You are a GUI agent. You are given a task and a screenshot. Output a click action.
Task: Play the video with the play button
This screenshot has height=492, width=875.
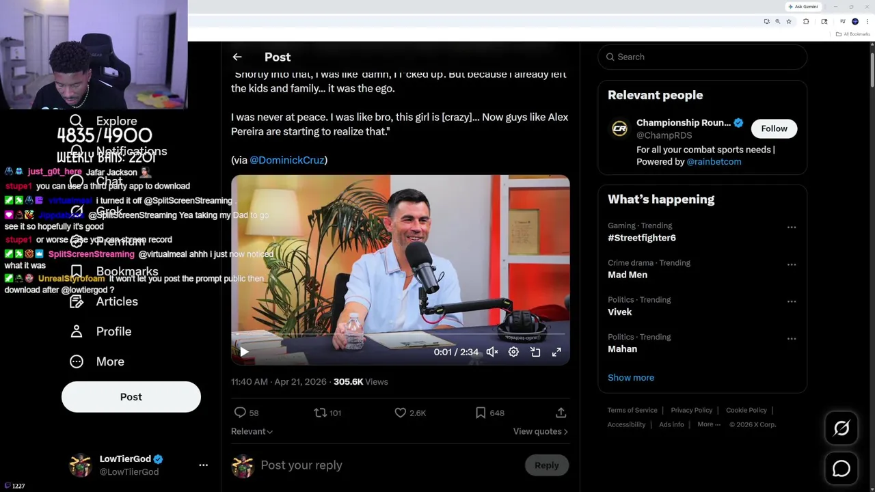(244, 352)
